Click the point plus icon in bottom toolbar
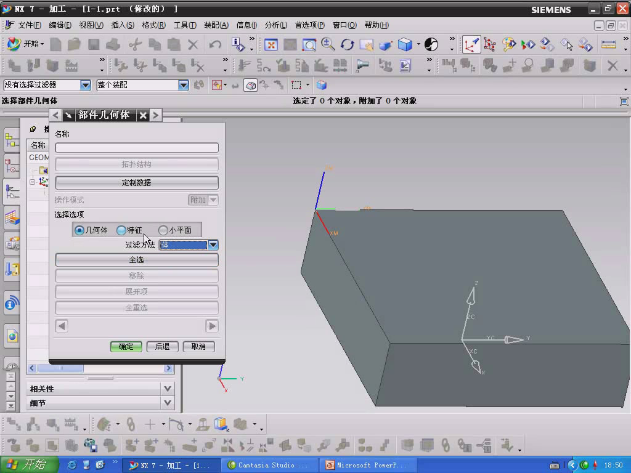 (150, 424)
